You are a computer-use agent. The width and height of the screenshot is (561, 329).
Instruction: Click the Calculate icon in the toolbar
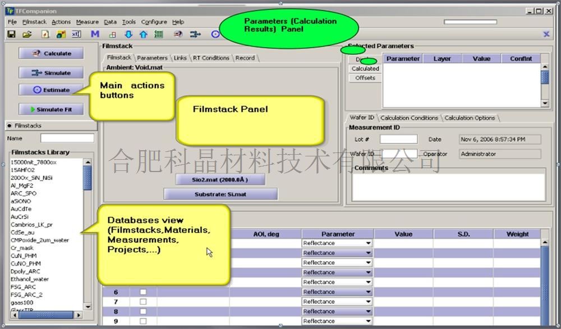coord(178,34)
